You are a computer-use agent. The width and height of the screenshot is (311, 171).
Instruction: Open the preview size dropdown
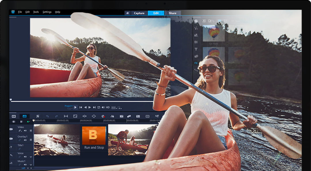click(114, 108)
